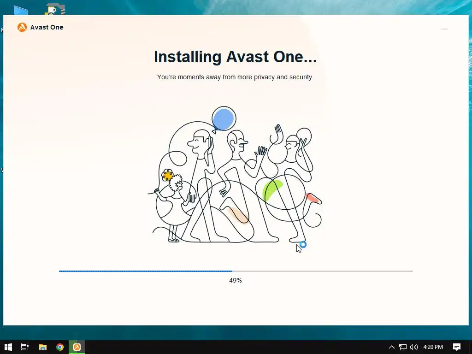
Task: Minimize the Avast One installer window
Action: pyautogui.click(x=444, y=29)
